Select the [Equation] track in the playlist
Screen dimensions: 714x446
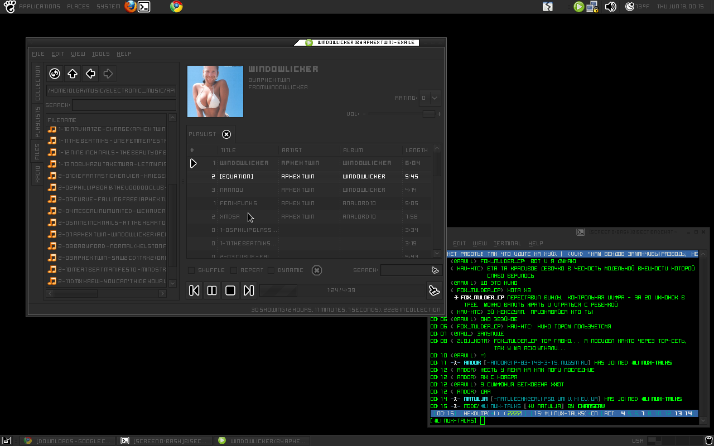pos(237,177)
